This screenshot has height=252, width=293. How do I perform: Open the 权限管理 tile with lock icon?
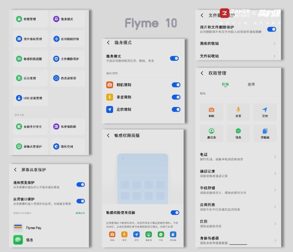point(31,19)
